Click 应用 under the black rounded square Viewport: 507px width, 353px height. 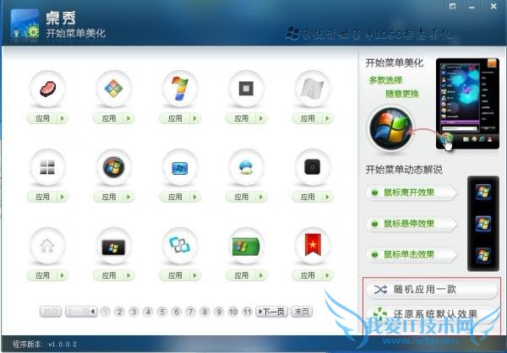[308, 197]
